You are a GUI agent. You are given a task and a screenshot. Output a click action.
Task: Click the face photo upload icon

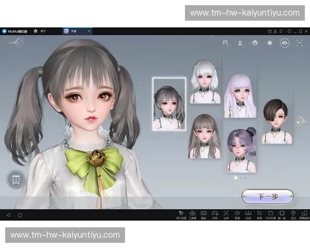225,43
